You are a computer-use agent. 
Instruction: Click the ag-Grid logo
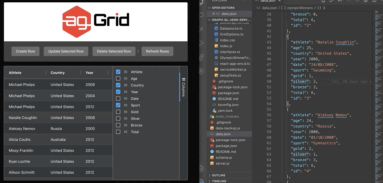(x=96, y=22)
